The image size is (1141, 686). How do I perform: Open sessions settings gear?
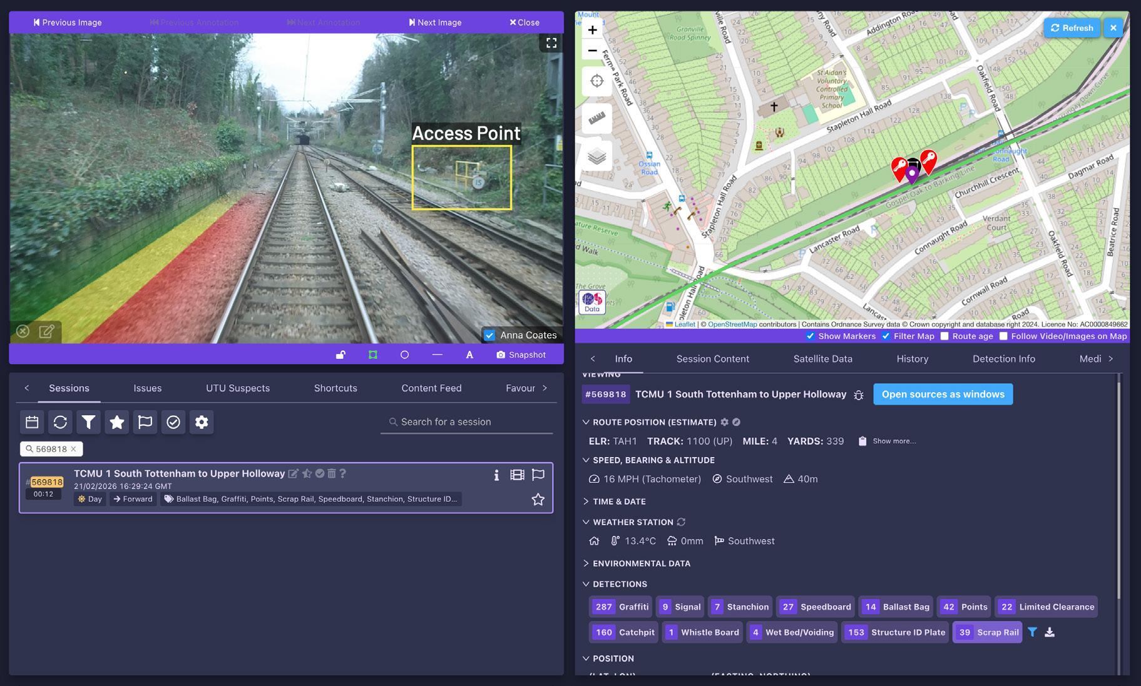pos(202,422)
